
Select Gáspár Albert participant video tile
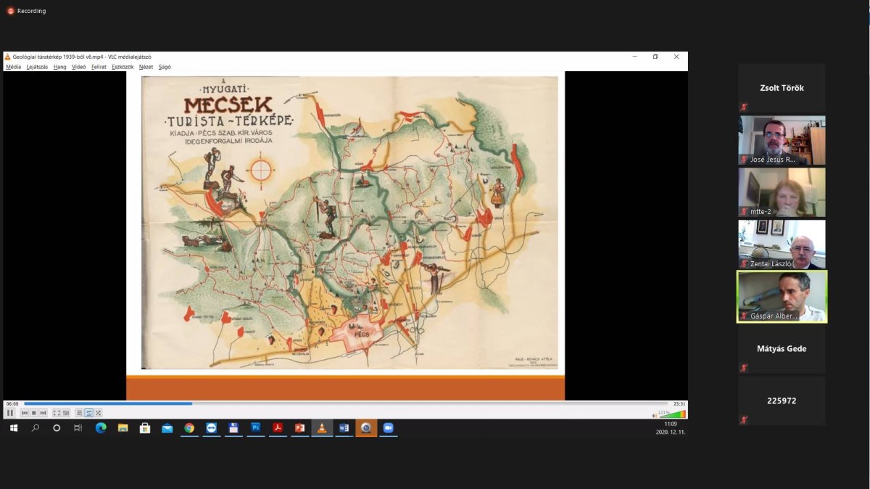coord(782,297)
